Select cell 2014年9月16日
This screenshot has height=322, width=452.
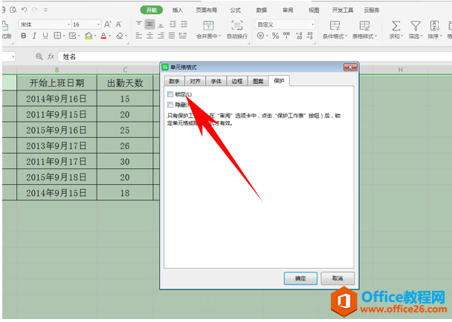(56, 99)
